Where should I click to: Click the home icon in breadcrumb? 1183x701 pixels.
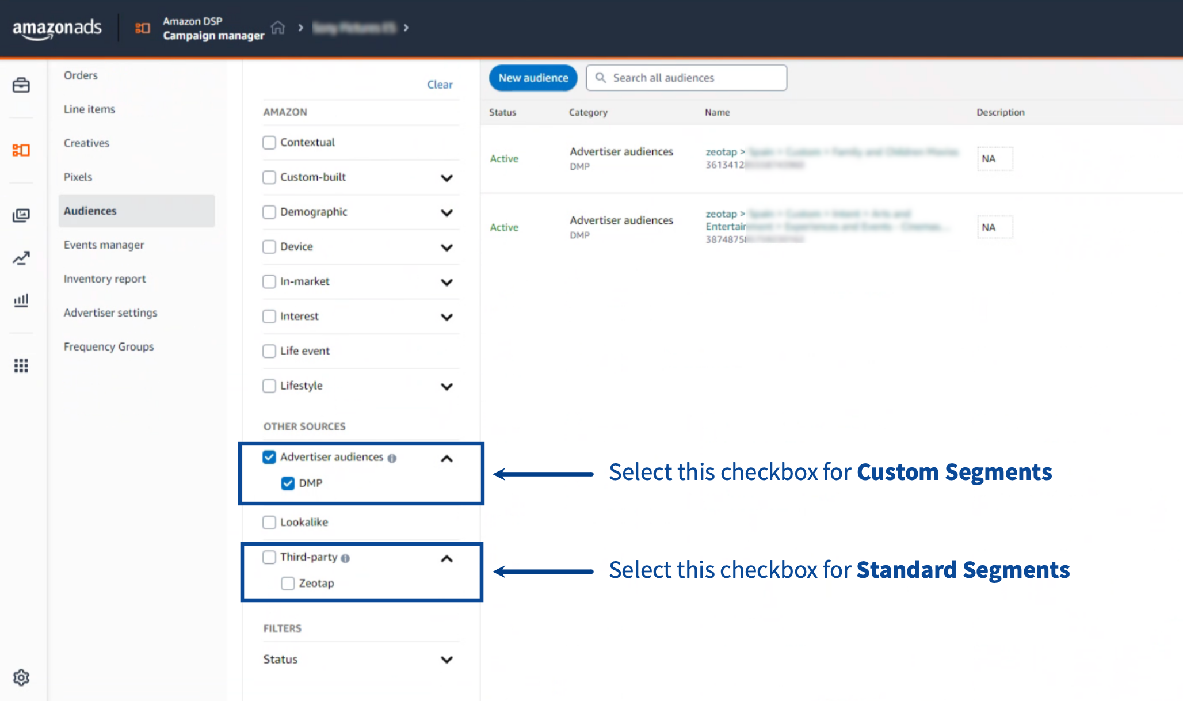(278, 27)
